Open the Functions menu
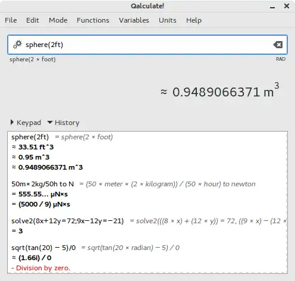This screenshot has width=295, height=281. click(x=93, y=20)
